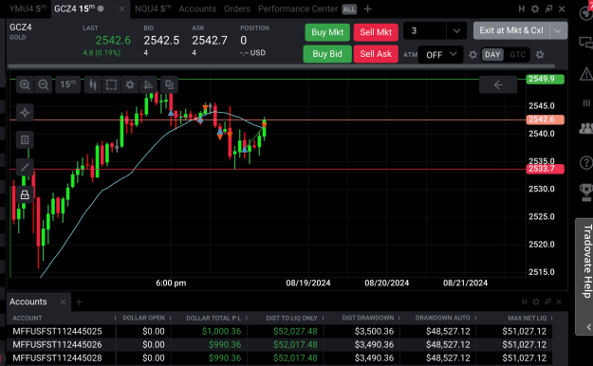Select account row MFFUSFST112445026
593x366 pixels.
pos(280,345)
